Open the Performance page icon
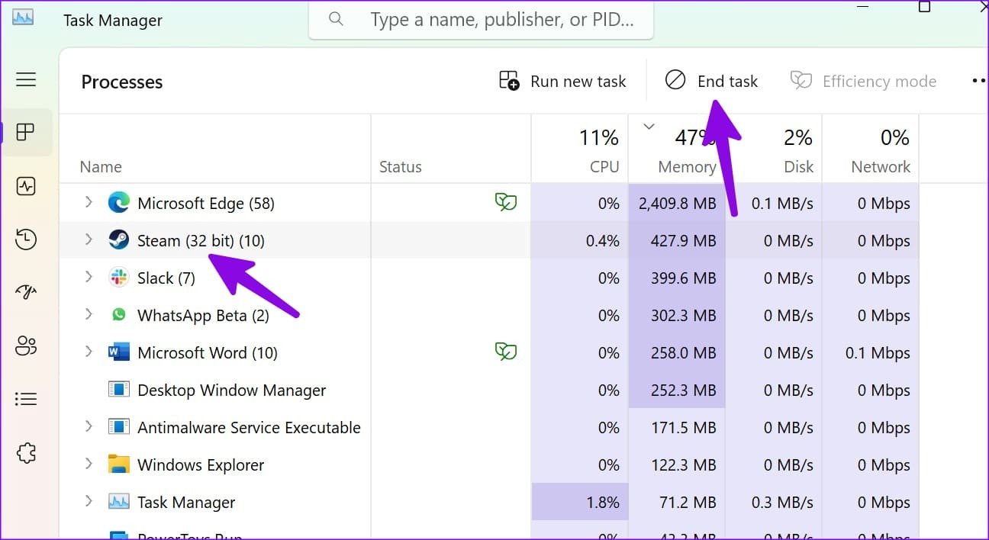This screenshot has height=540, width=989. coord(26,186)
